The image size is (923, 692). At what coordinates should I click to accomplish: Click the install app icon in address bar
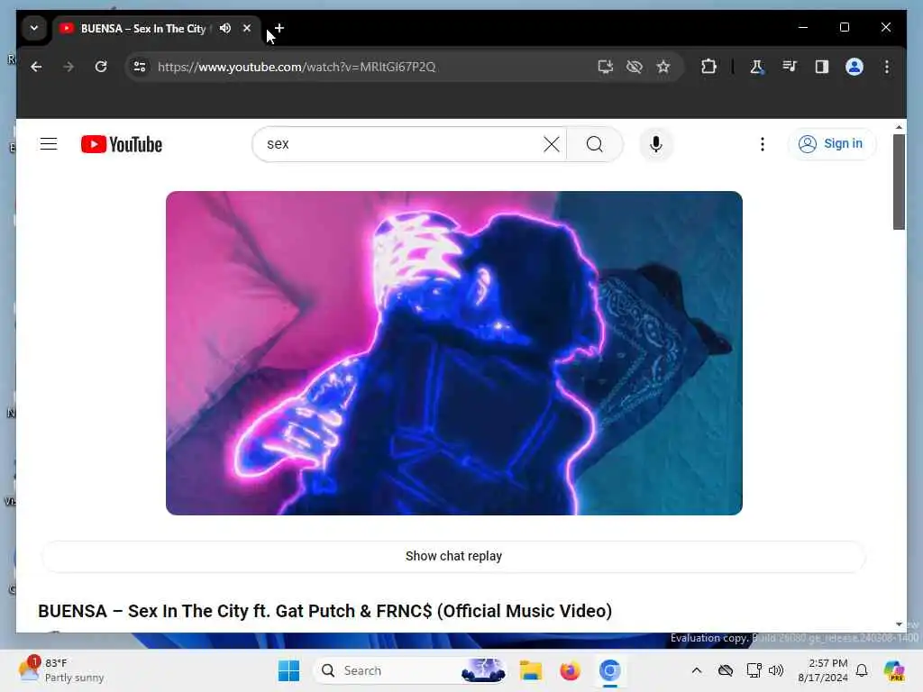click(605, 67)
